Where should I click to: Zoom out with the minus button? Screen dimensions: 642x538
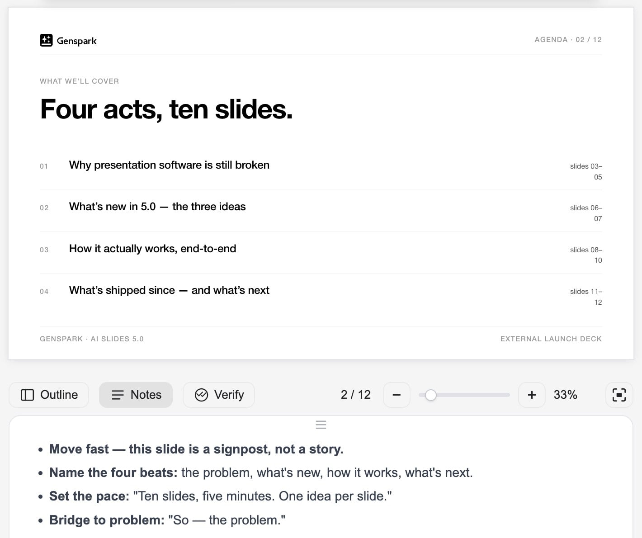click(397, 395)
